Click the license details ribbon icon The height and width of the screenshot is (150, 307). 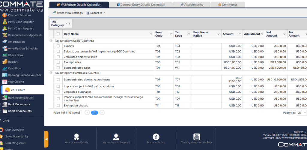[x=76, y=137]
